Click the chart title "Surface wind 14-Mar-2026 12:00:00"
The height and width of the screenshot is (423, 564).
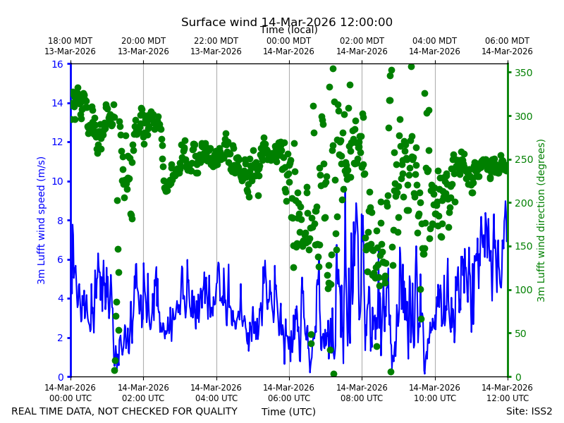coord(287,23)
